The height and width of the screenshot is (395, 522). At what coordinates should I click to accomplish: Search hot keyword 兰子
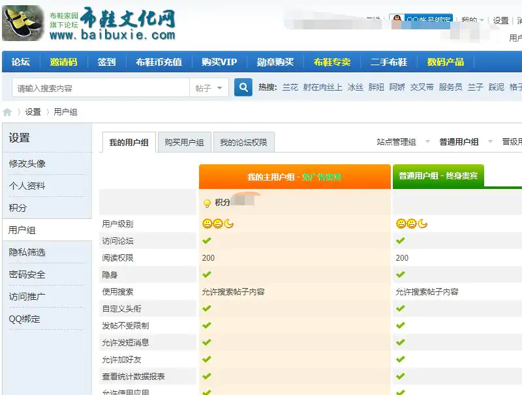[x=476, y=87]
